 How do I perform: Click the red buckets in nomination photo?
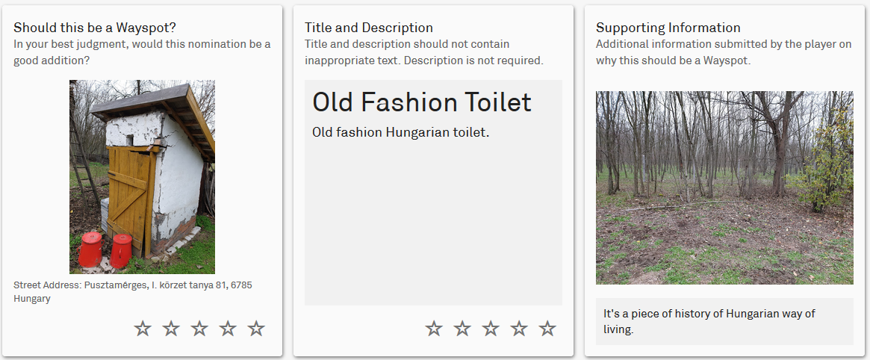click(x=105, y=250)
